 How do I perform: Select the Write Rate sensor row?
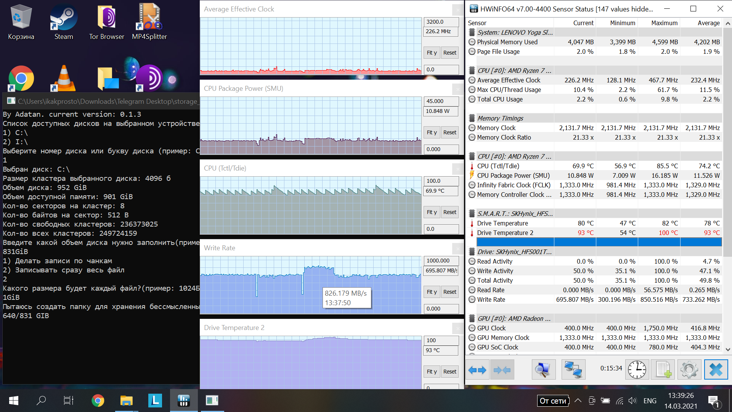click(594, 299)
